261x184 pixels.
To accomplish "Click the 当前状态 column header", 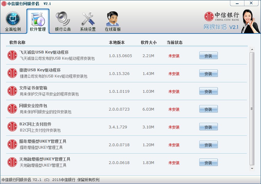I will pos(175,42).
